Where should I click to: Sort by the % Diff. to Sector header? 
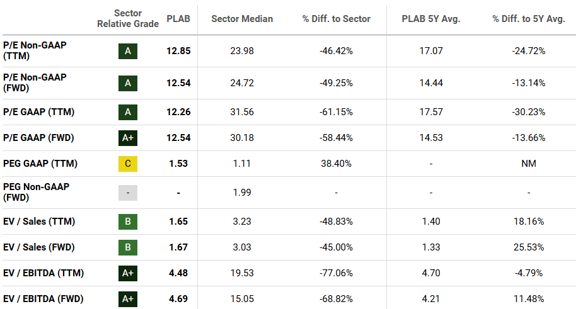coord(335,19)
